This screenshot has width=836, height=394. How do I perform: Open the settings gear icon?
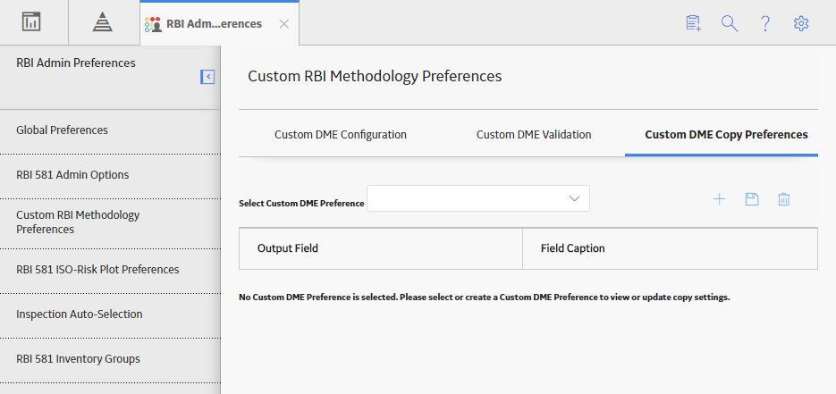801,23
